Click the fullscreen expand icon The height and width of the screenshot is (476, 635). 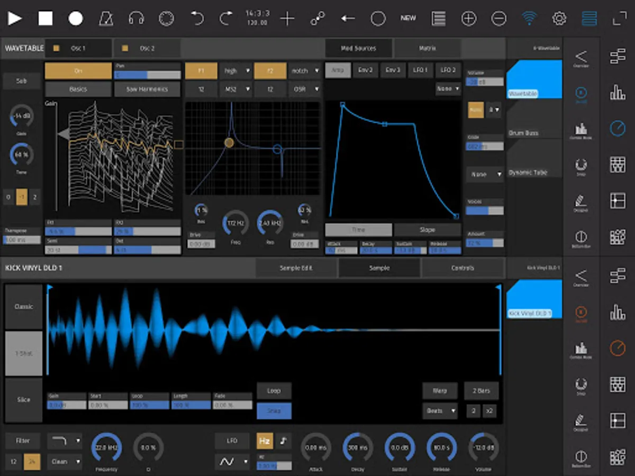click(620, 19)
